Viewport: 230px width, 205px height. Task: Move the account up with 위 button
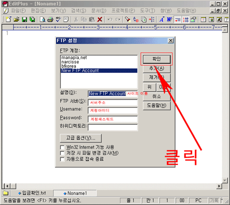[149, 87]
